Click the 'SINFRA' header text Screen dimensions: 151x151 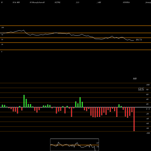pyautogui.click(x=126, y=2)
